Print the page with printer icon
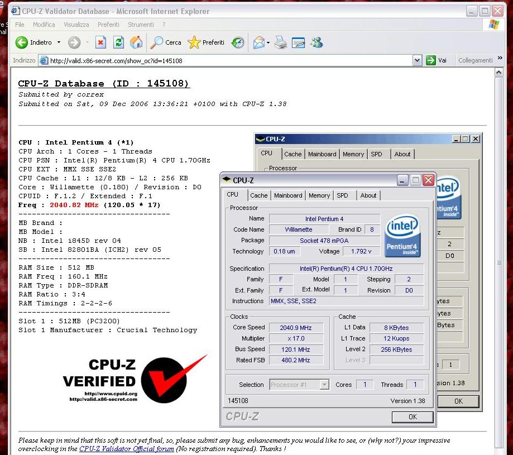The width and height of the screenshot is (513, 455). 280,42
